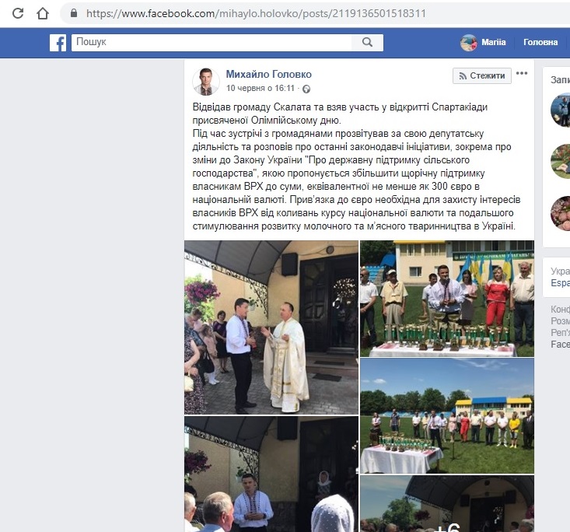The image size is (570, 532).
Task: Click the Стежити follow button
Action: pyautogui.click(x=482, y=75)
